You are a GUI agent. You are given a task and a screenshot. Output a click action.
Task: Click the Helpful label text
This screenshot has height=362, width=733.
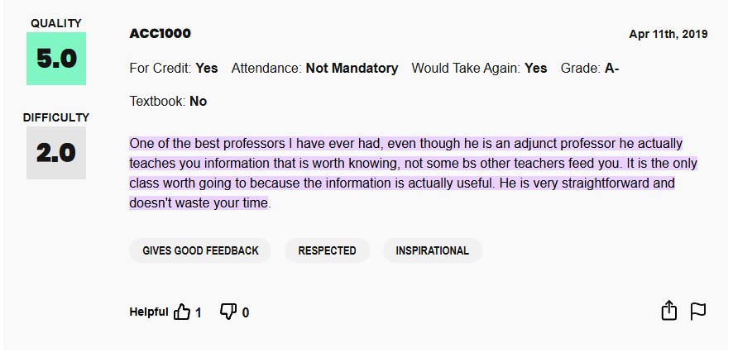149,312
